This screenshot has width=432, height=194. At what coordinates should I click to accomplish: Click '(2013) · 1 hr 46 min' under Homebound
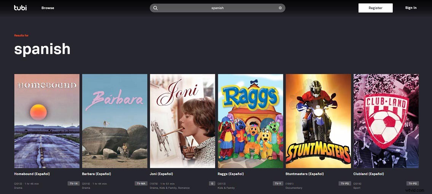coord(27,184)
